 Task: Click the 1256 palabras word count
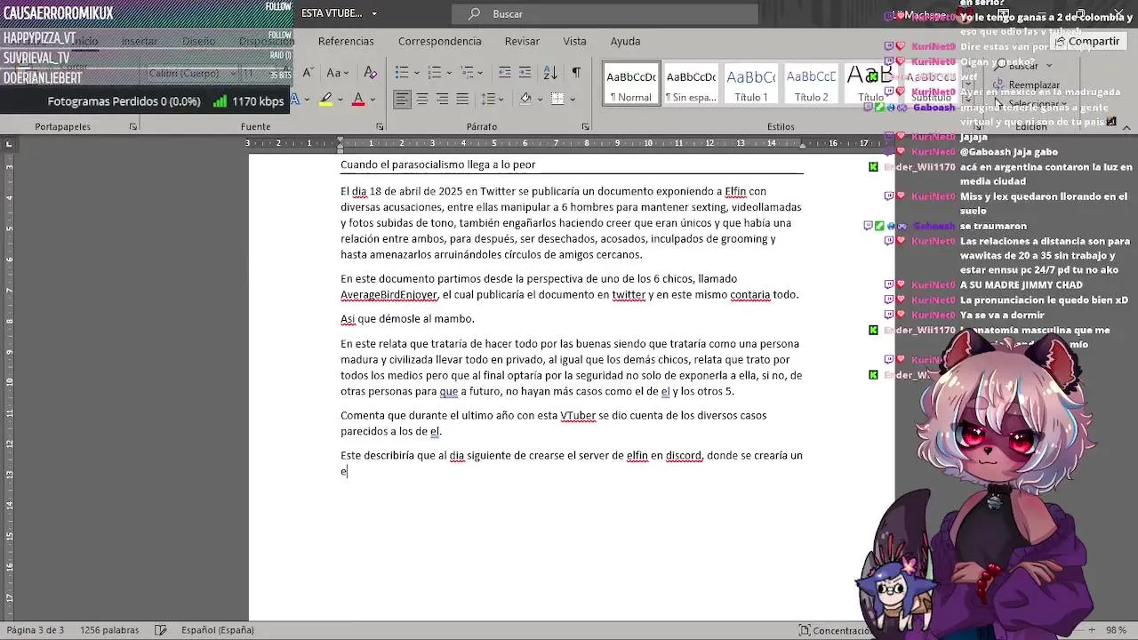pos(109,630)
